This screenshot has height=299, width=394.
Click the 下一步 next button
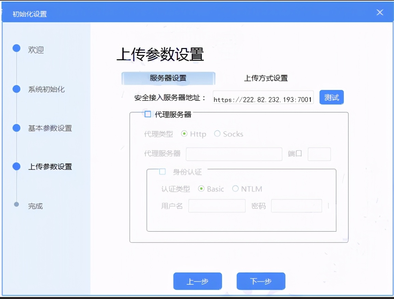pyautogui.click(x=261, y=281)
